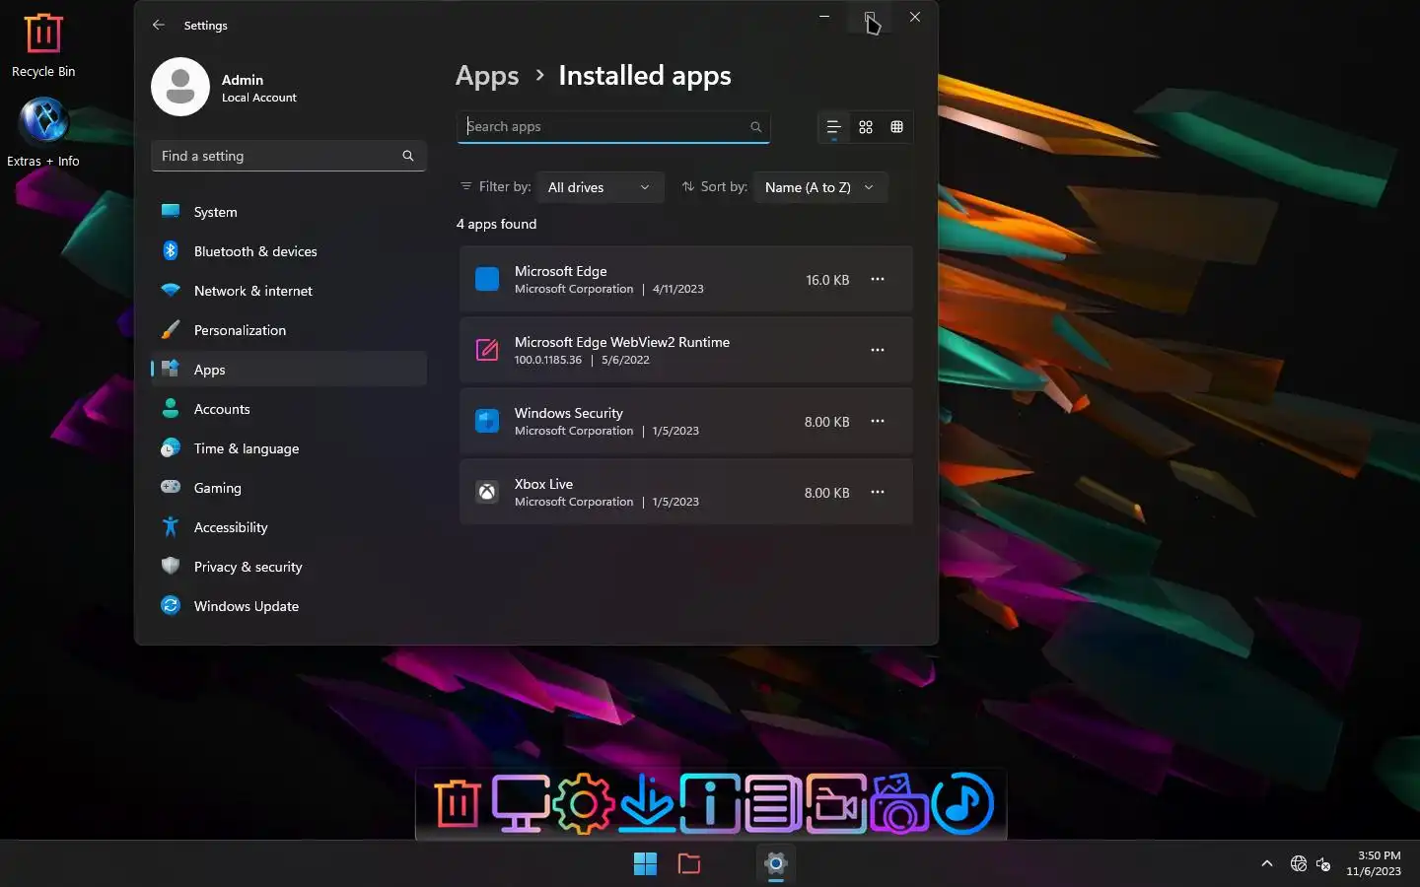Show hidden tray icons chevron
Screen dimensions: 1420x887
click(1267, 864)
